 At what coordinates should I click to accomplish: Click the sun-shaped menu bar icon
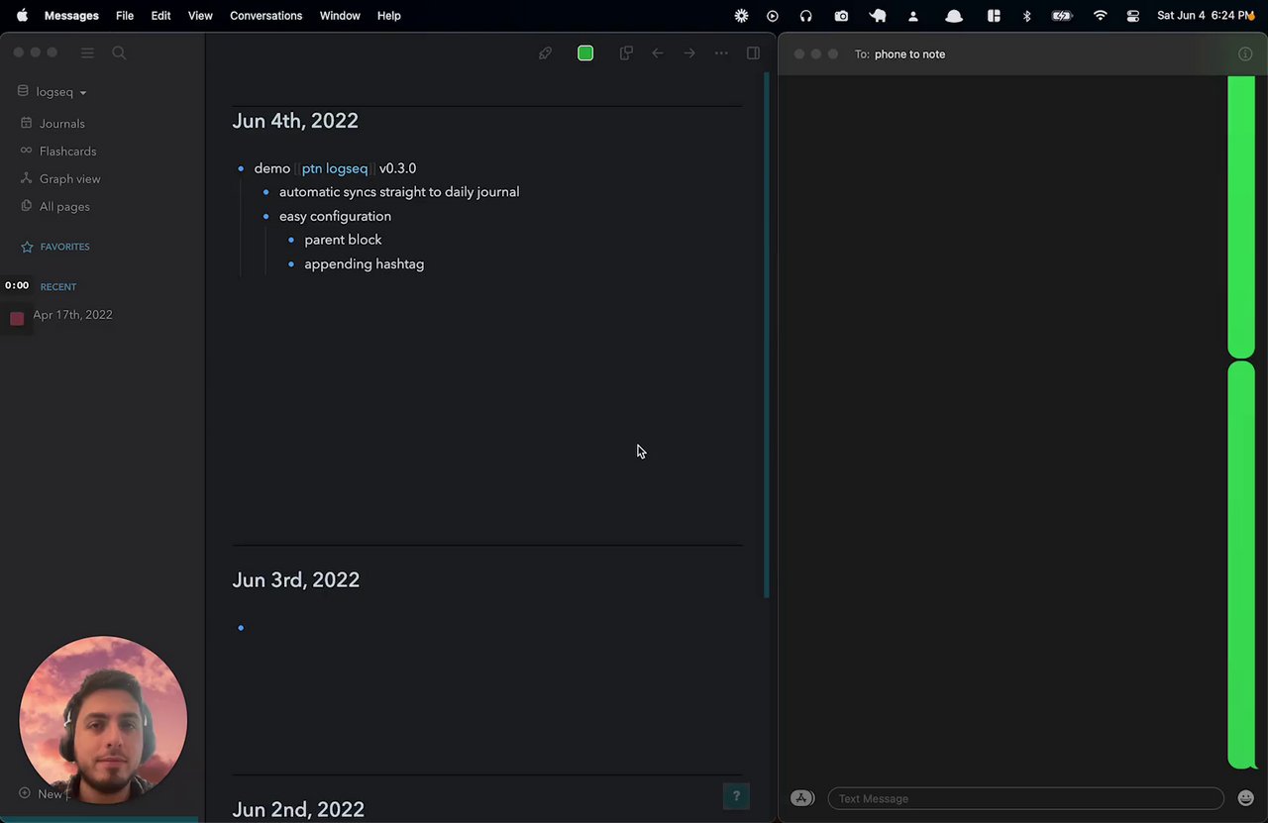[x=741, y=16]
